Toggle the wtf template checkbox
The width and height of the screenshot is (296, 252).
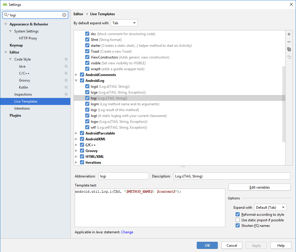pos(87,127)
